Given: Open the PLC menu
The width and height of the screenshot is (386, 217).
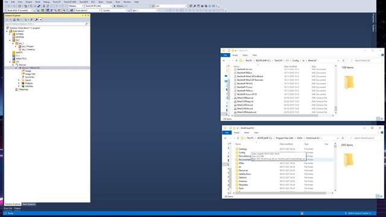Looking at the screenshot, I should [93, 2].
